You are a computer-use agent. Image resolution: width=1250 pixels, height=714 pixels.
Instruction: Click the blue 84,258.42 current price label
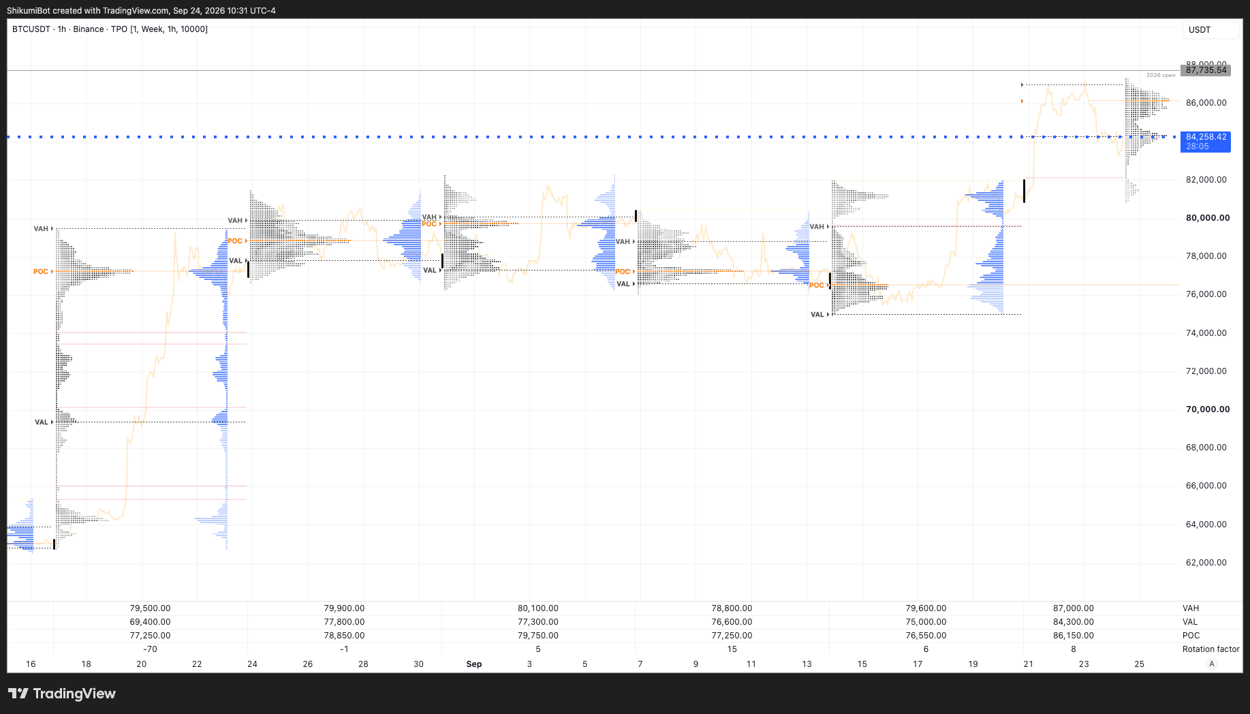coord(1206,142)
